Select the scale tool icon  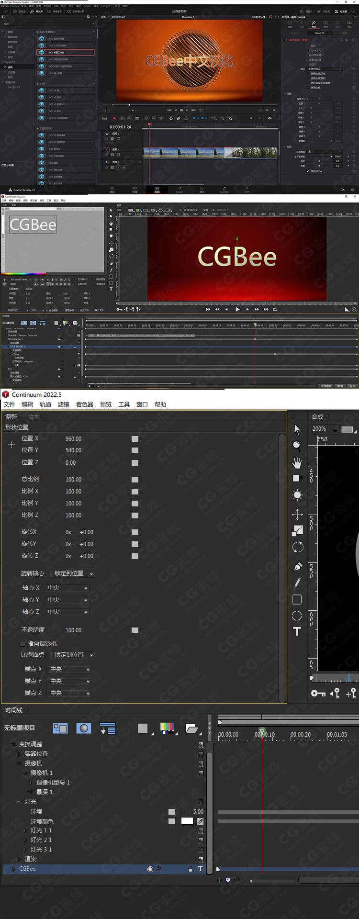click(297, 530)
